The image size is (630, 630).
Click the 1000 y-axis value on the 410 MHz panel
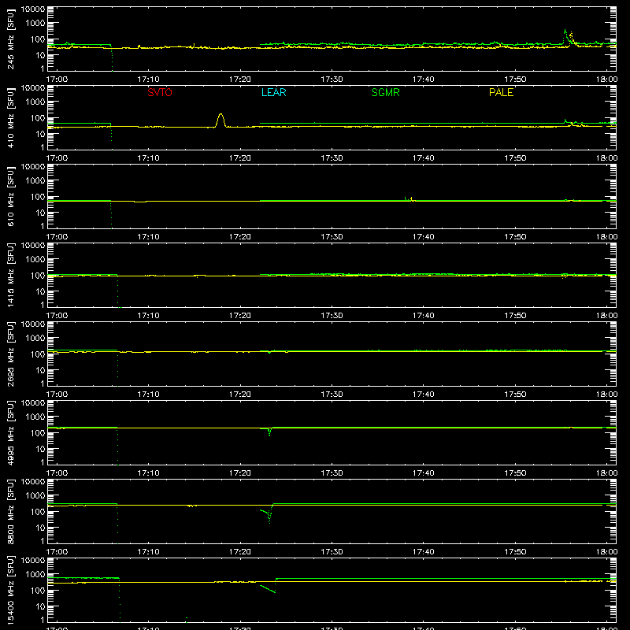[x=35, y=102]
